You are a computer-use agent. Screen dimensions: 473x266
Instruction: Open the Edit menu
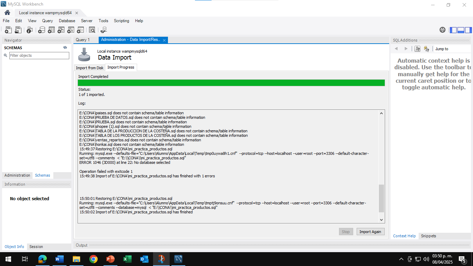pyautogui.click(x=19, y=21)
